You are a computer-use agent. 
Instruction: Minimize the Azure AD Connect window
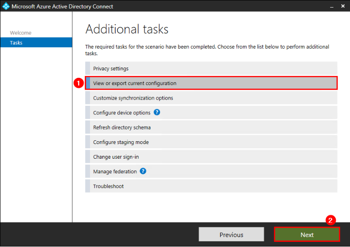tap(332, 7)
